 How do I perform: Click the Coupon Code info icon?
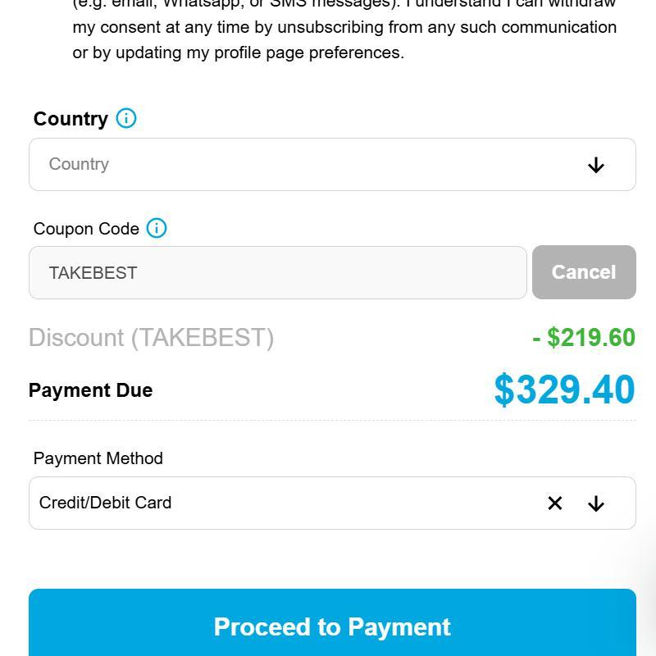(157, 228)
